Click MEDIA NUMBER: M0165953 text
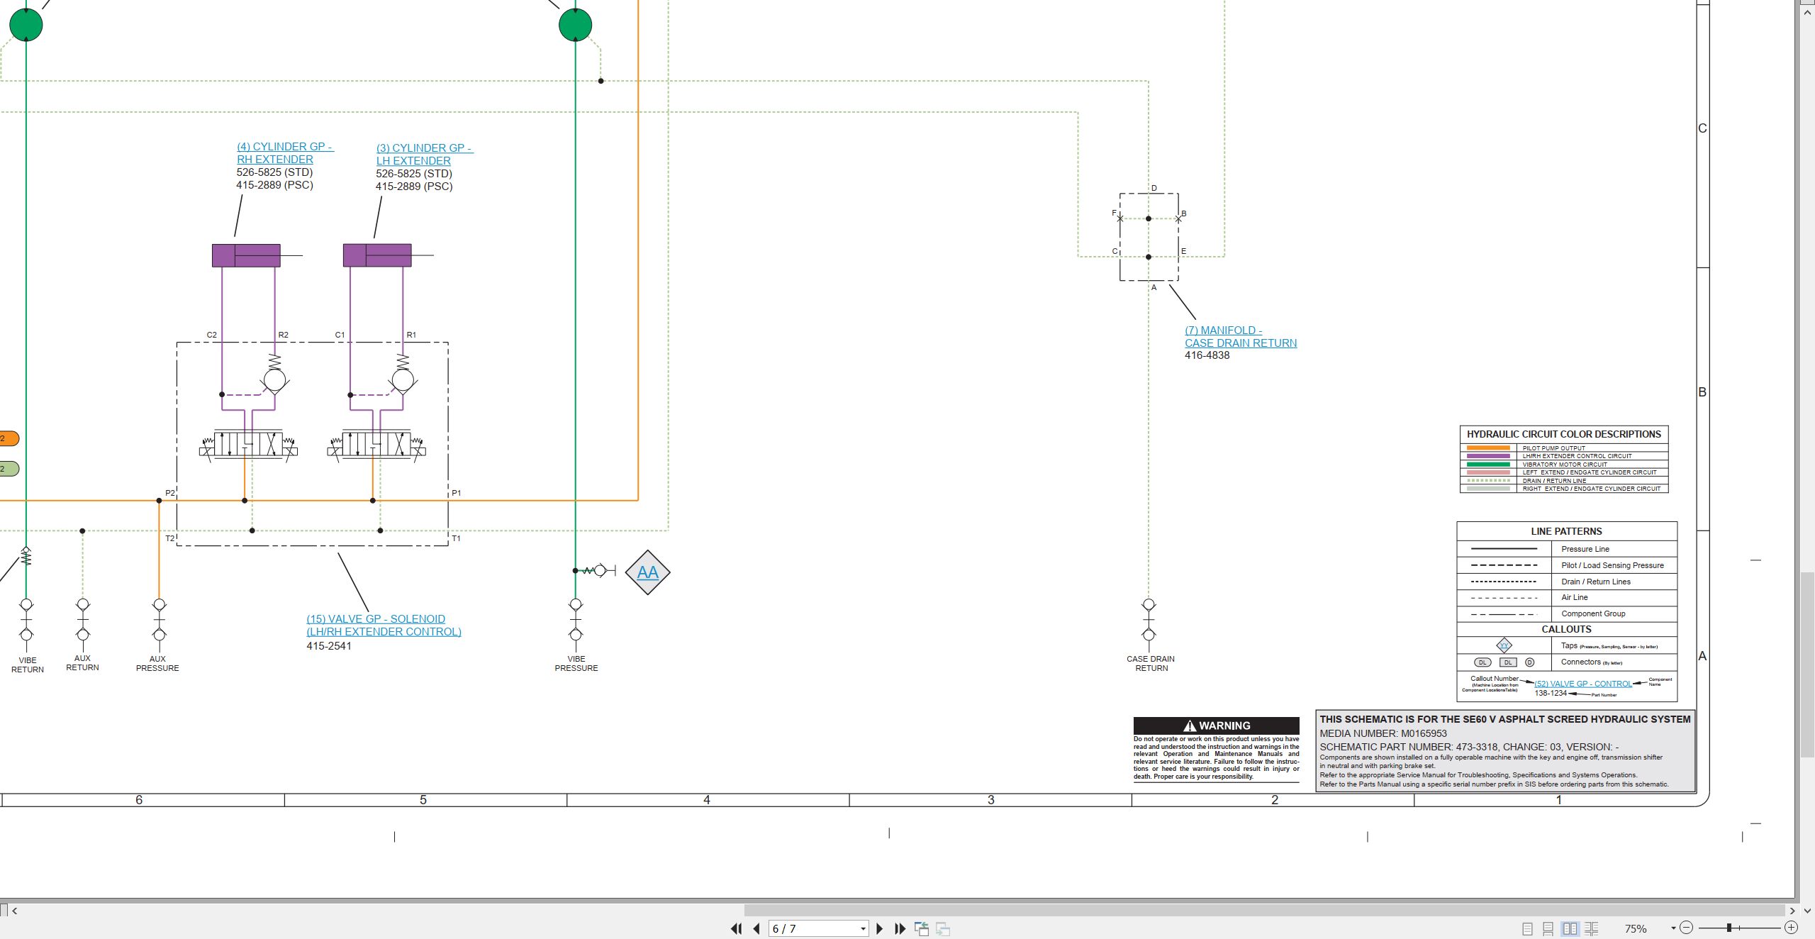 (1383, 733)
